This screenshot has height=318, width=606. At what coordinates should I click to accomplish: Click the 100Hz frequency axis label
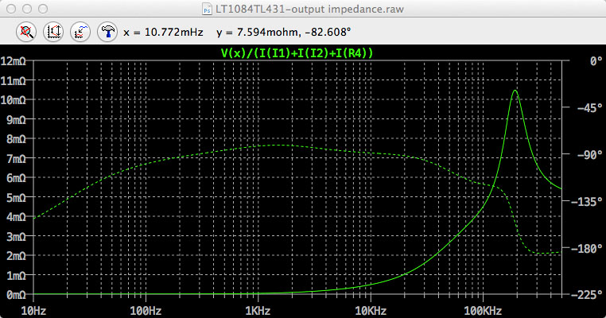click(x=146, y=310)
